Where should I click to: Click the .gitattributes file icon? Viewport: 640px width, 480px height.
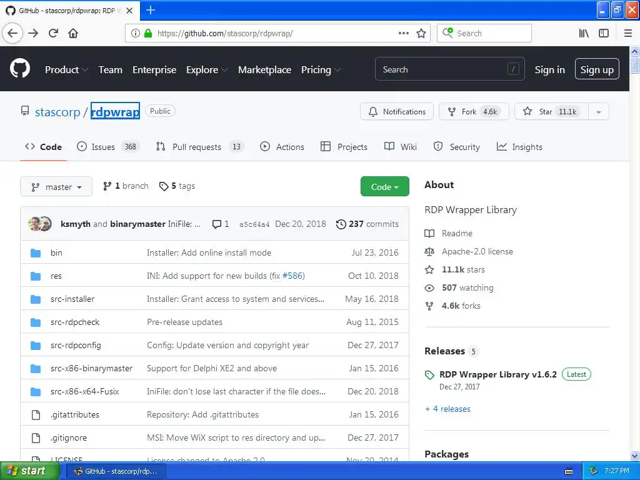(x=36, y=415)
